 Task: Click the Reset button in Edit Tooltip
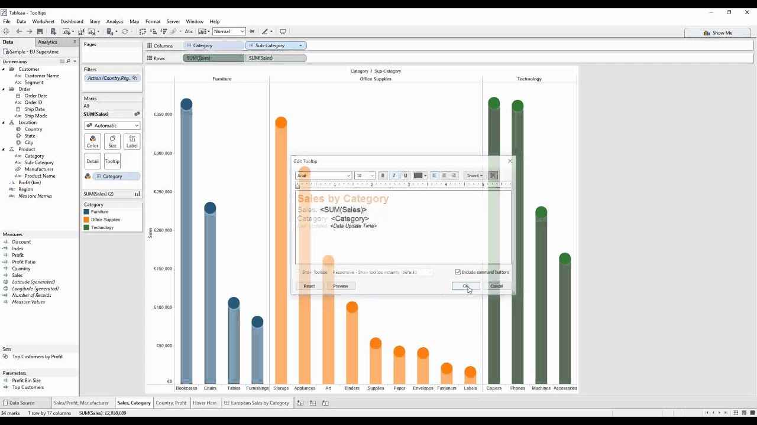pos(309,286)
